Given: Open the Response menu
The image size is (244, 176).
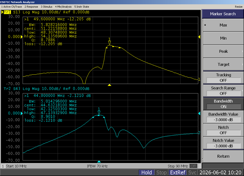Looking at the screenshot, I should [x=31, y=7].
